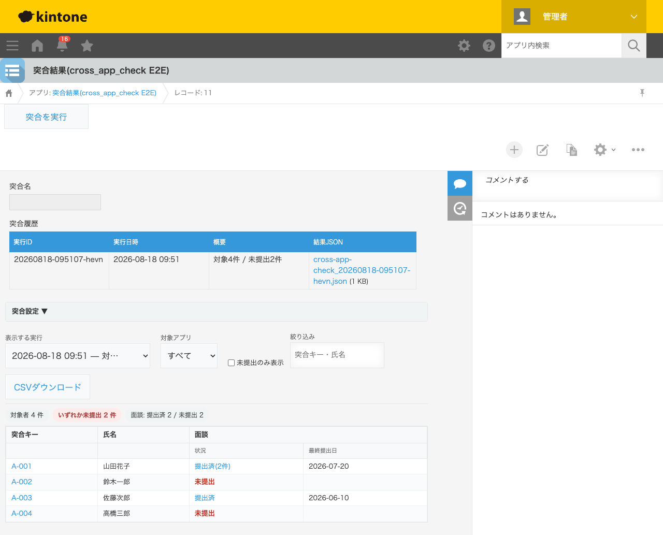This screenshot has height=535, width=663.
Task: Click the レコード: 11 breadcrumb text
Action: [x=193, y=93]
